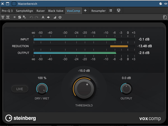Click the voxcomp product name text

click(150, 118)
